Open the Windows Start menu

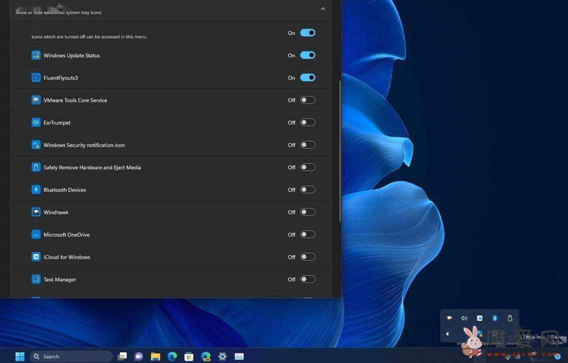click(x=20, y=356)
